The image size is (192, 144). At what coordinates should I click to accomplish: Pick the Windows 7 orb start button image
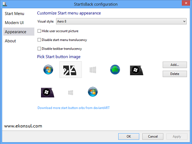[48, 70]
